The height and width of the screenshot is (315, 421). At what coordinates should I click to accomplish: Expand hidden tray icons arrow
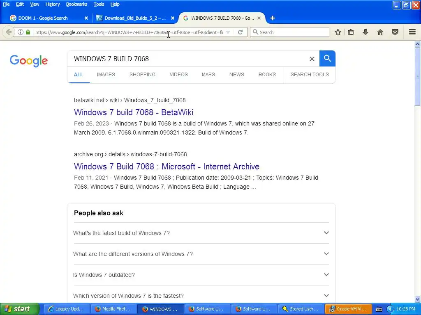[390, 309]
